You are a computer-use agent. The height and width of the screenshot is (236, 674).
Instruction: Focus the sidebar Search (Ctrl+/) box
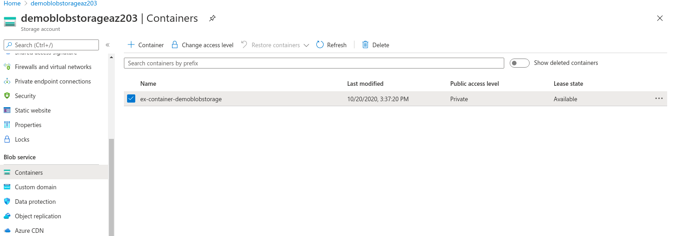(x=51, y=45)
